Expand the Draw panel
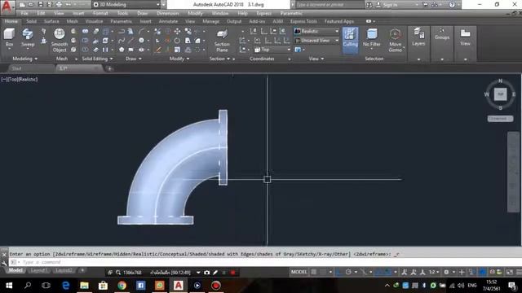Viewport: 522px width, 293px height. tap(134, 59)
